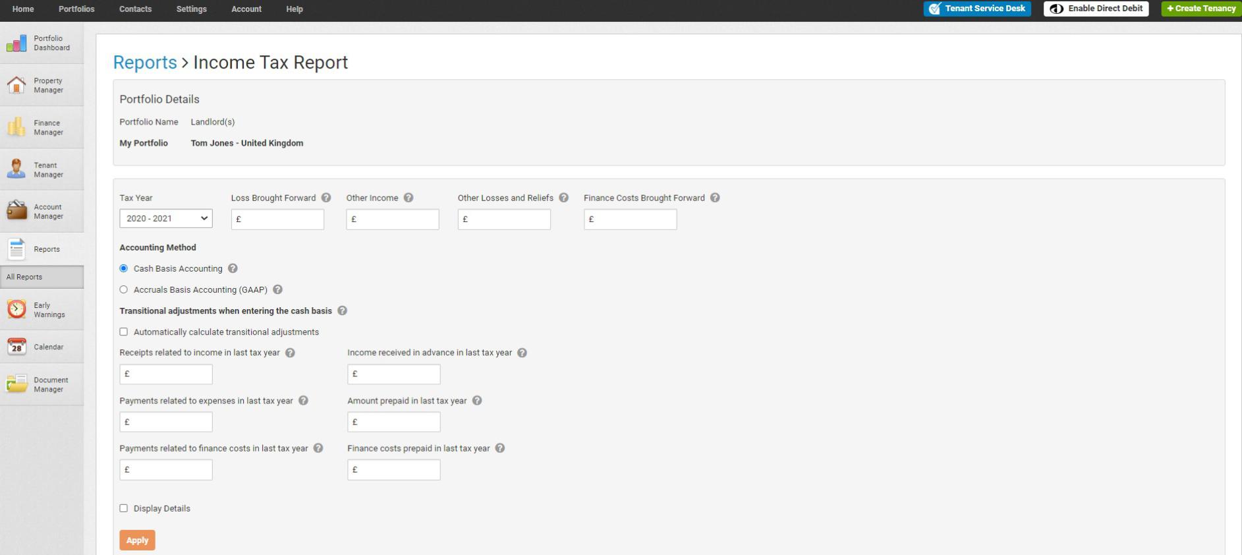Open the Home menu
The width and height of the screenshot is (1242, 555).
(x=23, y=9)
